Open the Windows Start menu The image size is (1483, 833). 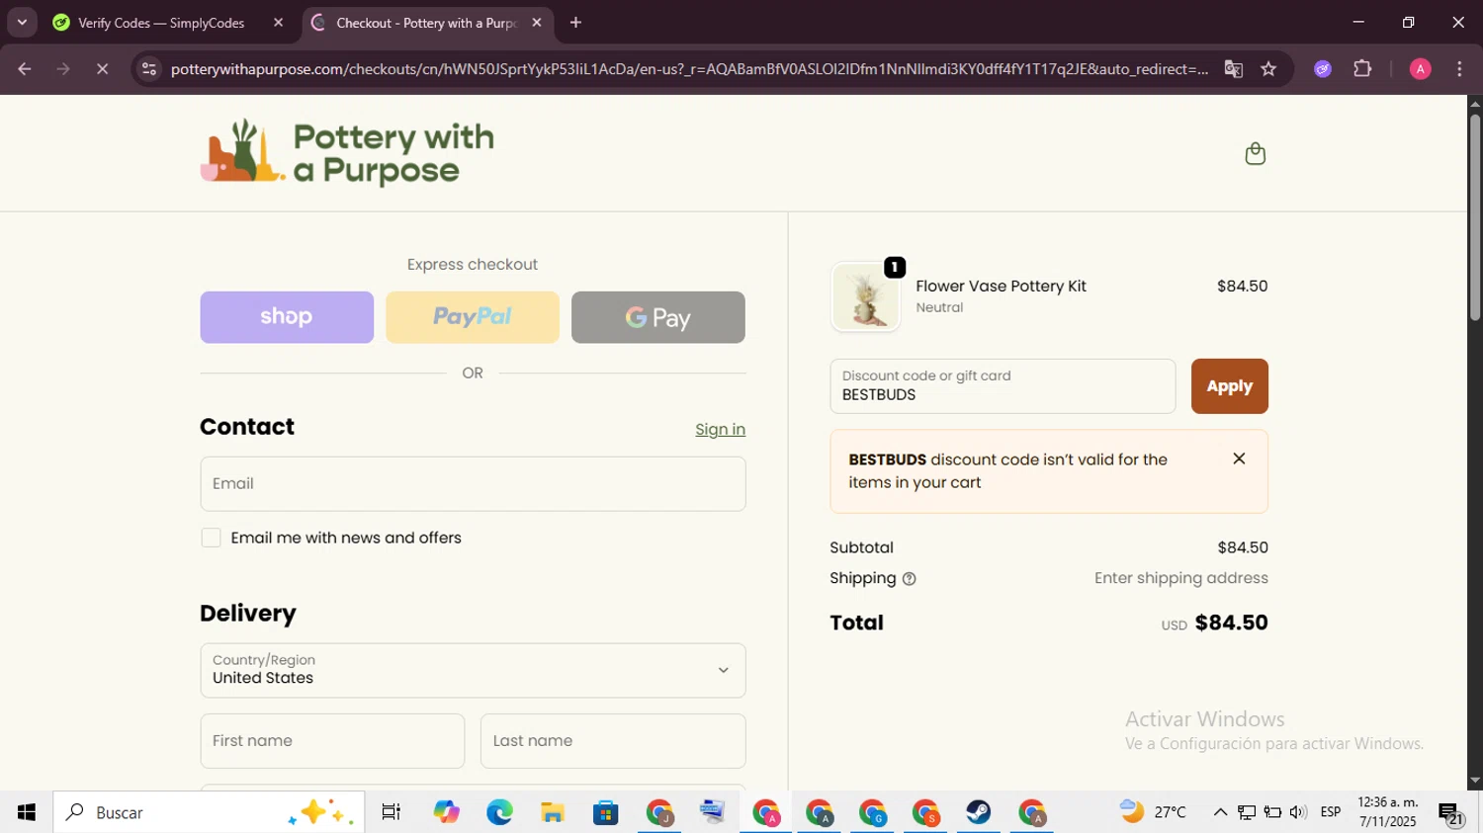(x=26, y=812)
